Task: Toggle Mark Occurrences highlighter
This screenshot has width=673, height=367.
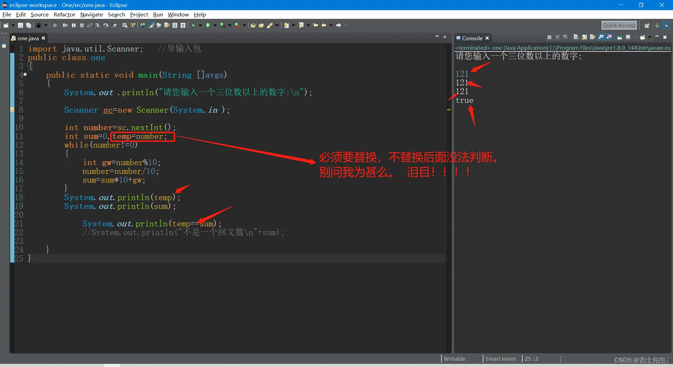Action: coord(151,25)
